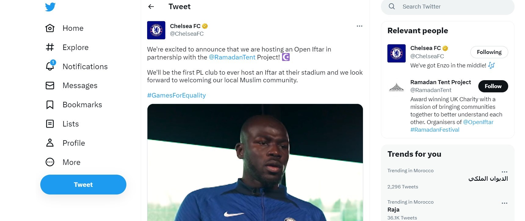Open the Bookmarks icon
This screenshot has width=525, height=221.
coord(50,105)
